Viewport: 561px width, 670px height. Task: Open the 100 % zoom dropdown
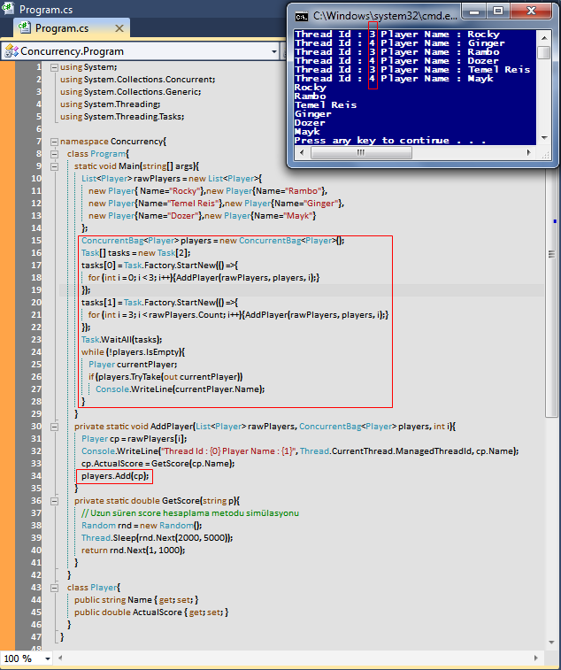45,658
